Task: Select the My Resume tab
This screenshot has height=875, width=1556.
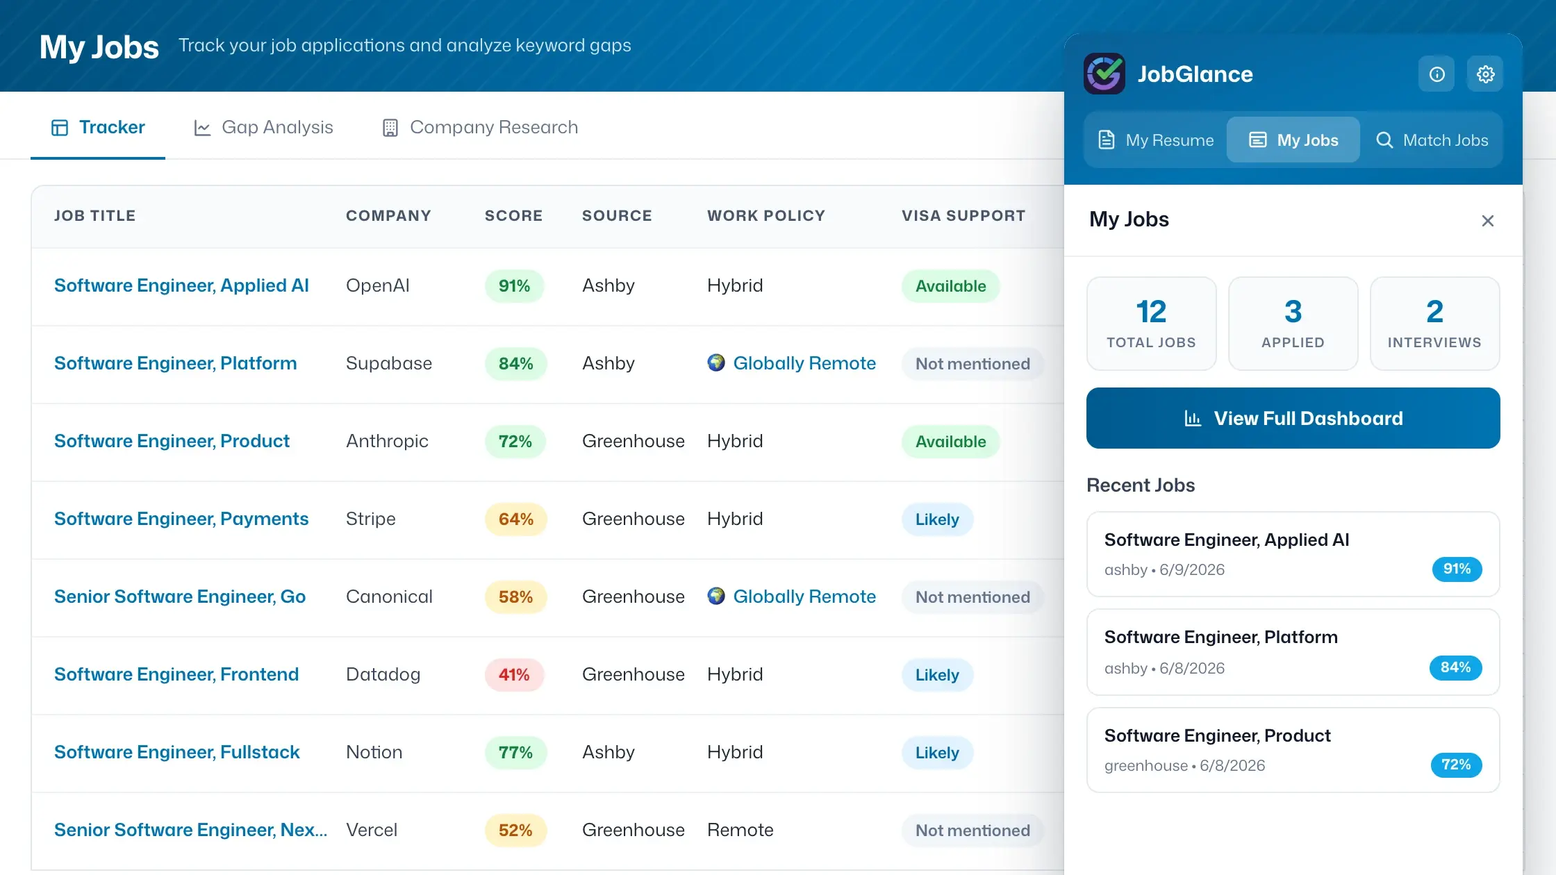Action: point(1157,140)
